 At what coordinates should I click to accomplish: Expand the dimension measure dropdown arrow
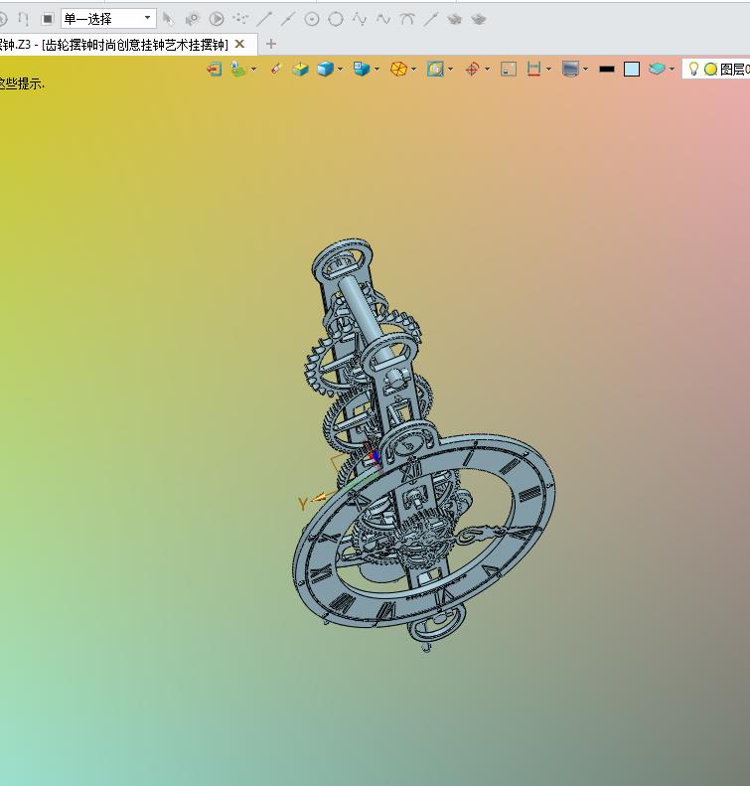pyautogui.click(x=548, y=70)
